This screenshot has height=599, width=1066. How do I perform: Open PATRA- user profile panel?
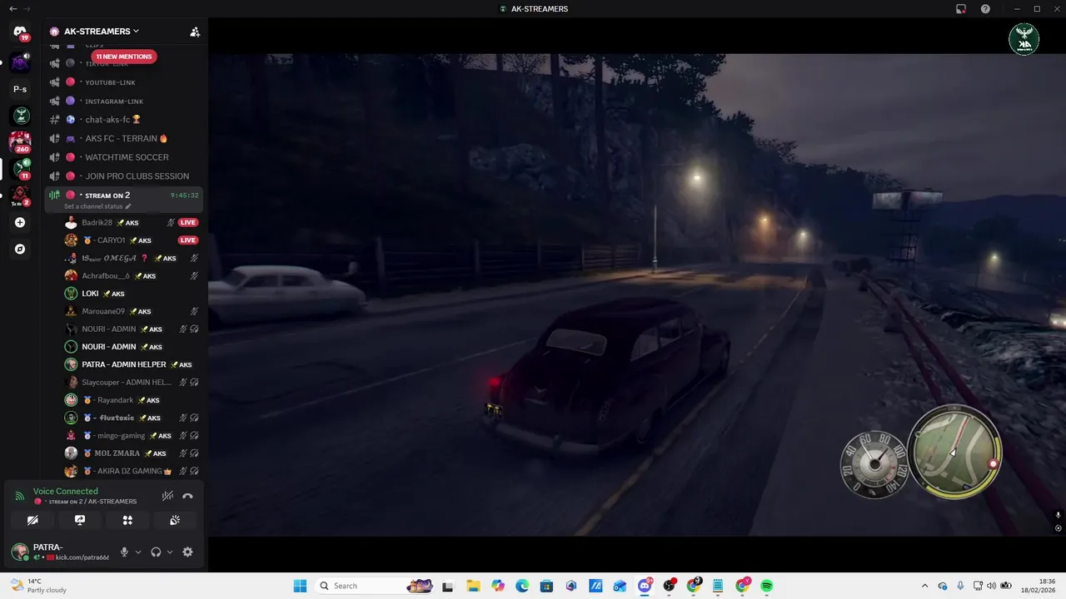point(60,552)
